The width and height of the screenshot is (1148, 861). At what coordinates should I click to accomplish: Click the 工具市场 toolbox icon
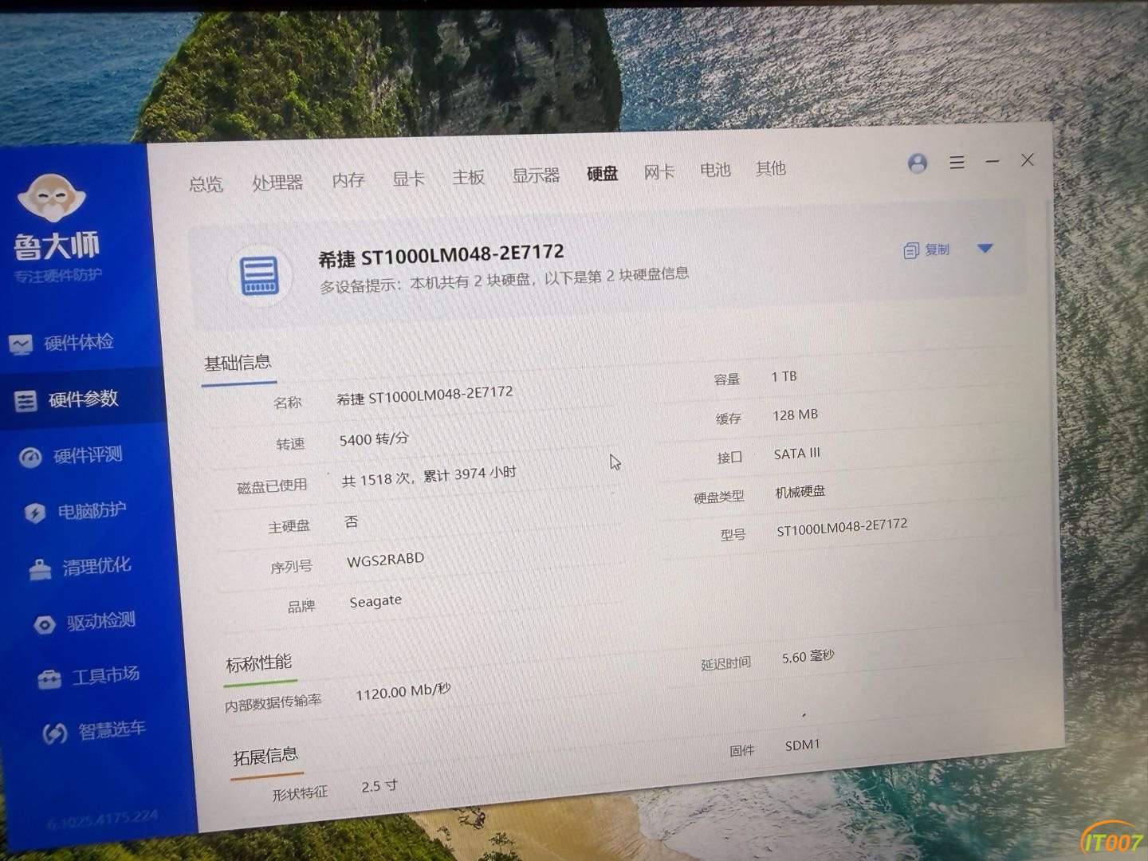pyautogui.click(x=49, y=678)
